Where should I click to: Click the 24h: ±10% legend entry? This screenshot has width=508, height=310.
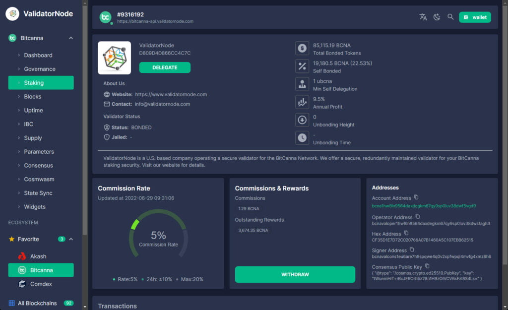point(157,279)
